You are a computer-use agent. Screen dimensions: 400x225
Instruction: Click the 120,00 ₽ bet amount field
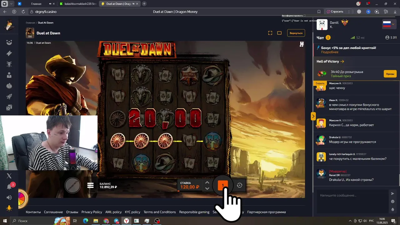(x=190, y=187)
